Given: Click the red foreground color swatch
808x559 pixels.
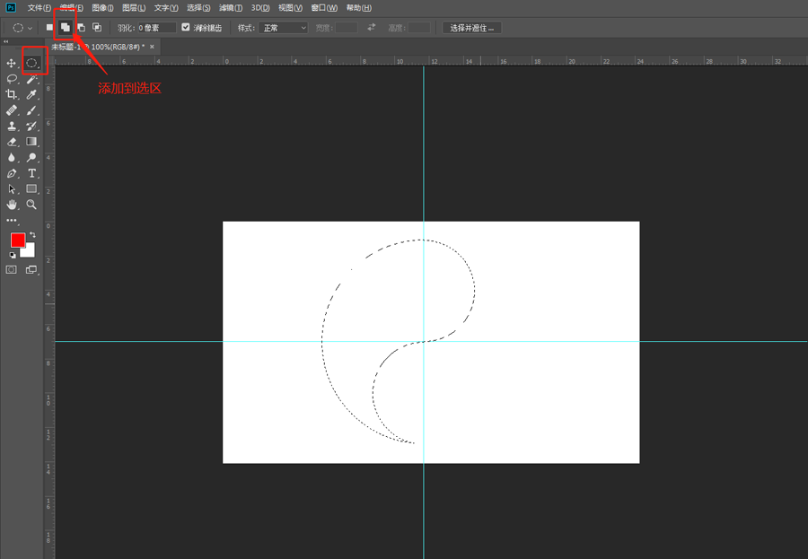Looking at the screenshot, I should 18,240.
